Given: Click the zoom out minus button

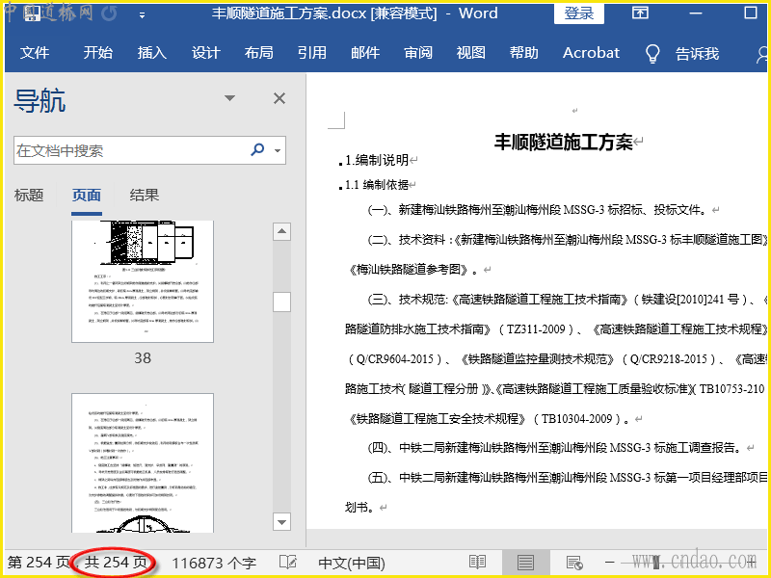Looking at the screenshot, I should pos(610,562).
